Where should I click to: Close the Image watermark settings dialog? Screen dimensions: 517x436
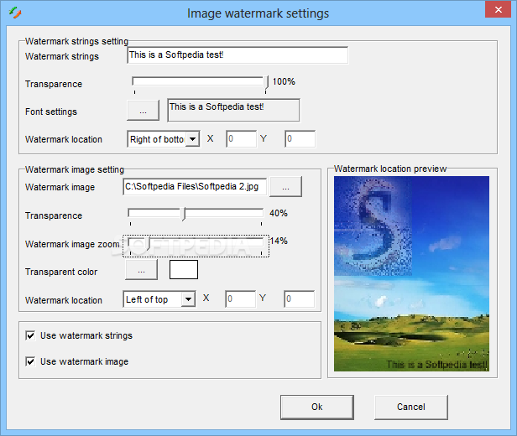click(498, 9)
